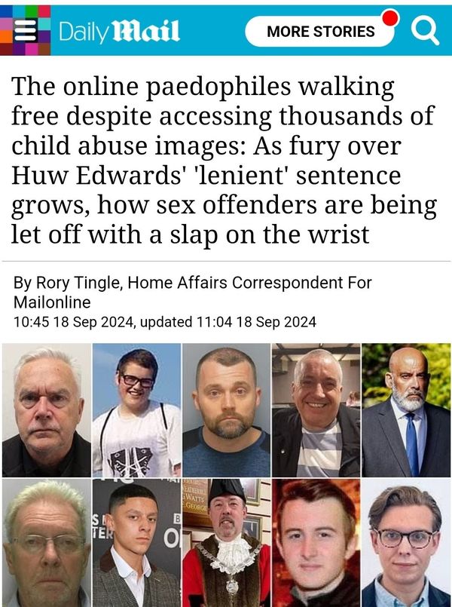Tap the red notification dot

[x=389, y=18]
